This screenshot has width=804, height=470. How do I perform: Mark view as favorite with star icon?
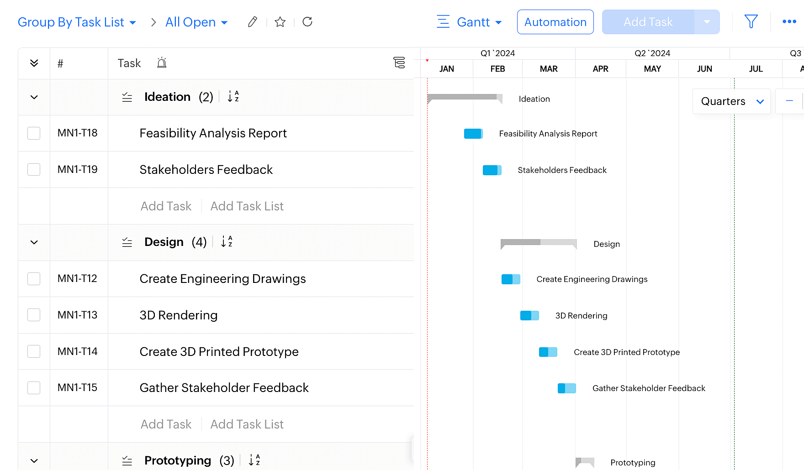click(x=280, y=22)
